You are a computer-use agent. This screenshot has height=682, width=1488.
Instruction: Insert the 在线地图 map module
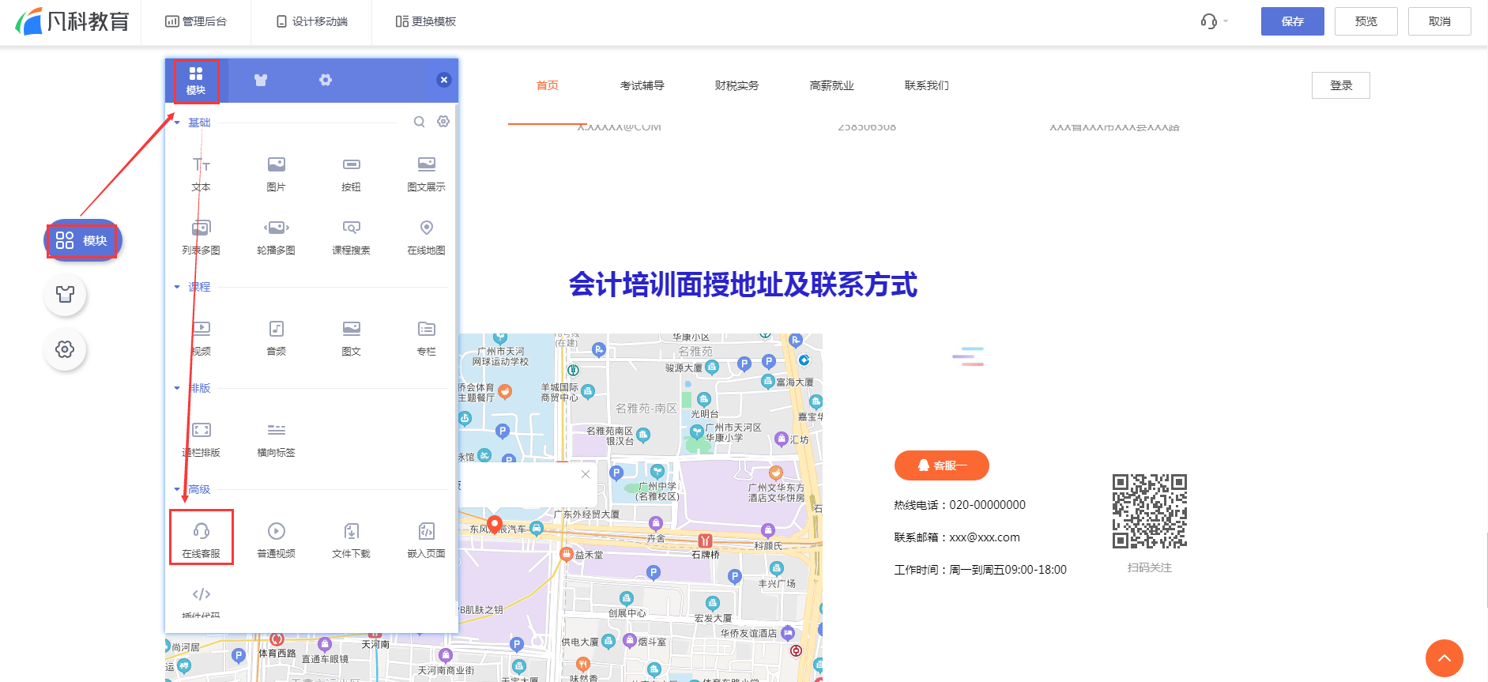point(426,237)
